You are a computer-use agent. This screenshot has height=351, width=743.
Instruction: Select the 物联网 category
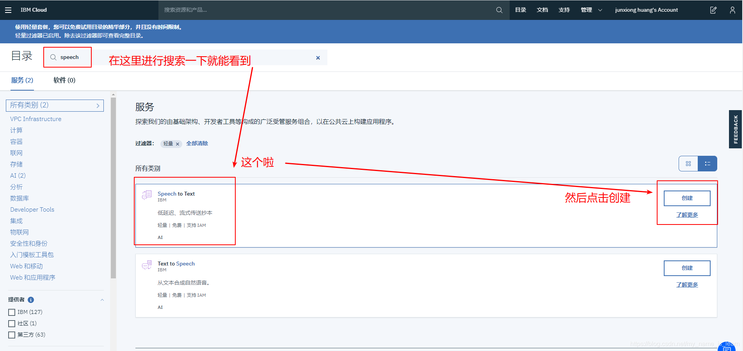click(20, 232)
